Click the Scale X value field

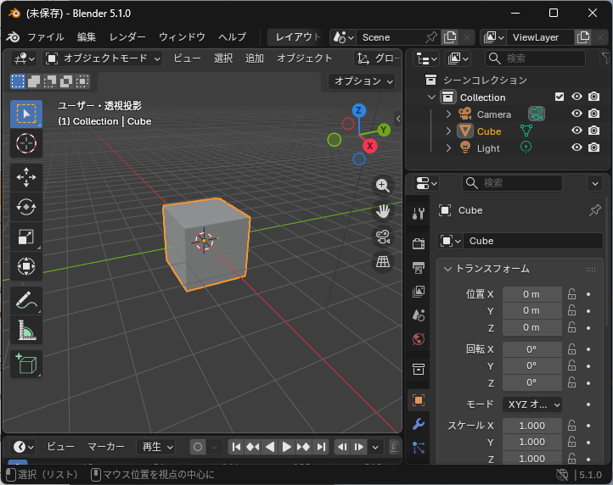[x=531, y=426]
